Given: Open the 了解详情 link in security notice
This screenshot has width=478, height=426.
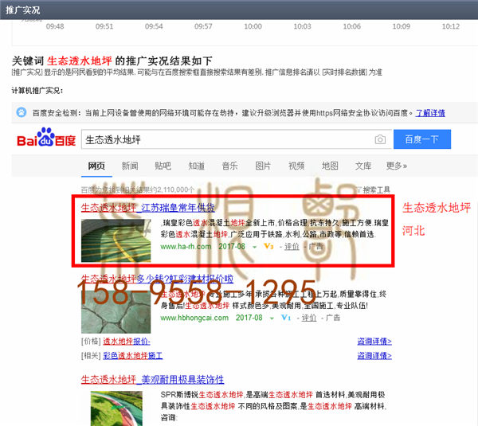Looking at the screenshot, I should click(430, 113).
